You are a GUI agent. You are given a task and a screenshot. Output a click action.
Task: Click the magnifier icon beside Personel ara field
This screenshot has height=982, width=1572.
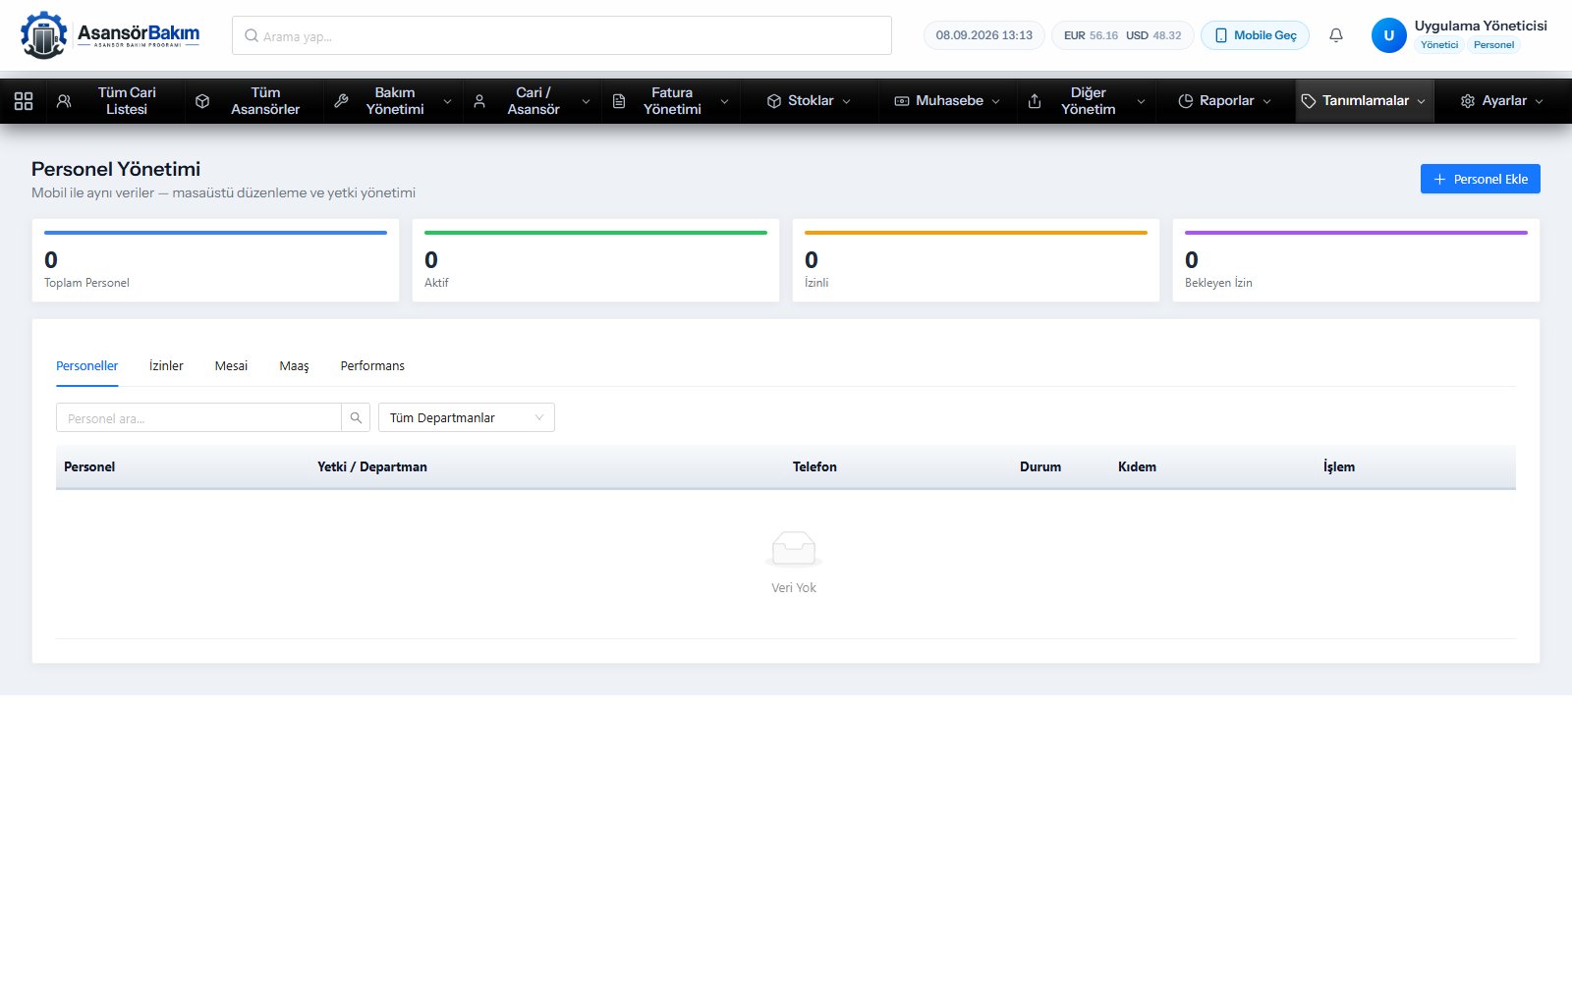click(x=356, y=417)
